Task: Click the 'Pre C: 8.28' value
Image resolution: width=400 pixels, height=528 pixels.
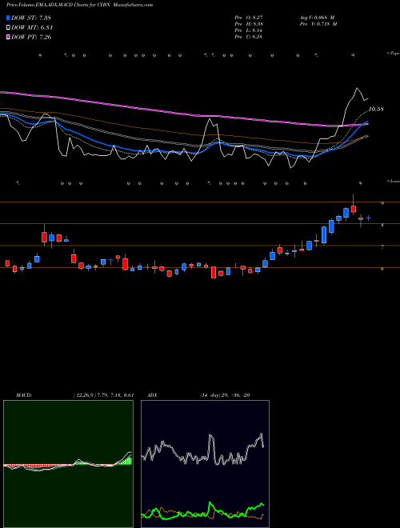Action: (x=249, y=37)
